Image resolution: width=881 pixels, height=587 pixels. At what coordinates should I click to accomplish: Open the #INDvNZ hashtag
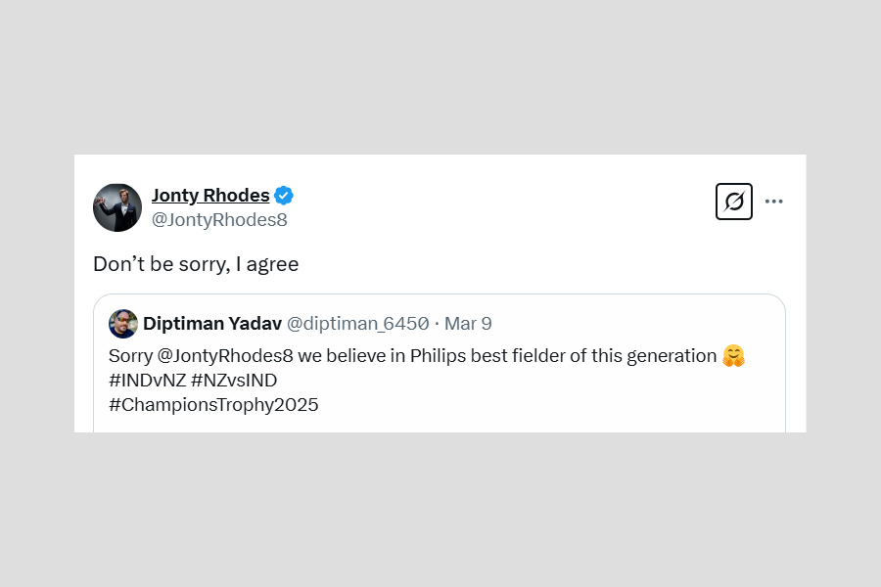[x=147, y=381]
